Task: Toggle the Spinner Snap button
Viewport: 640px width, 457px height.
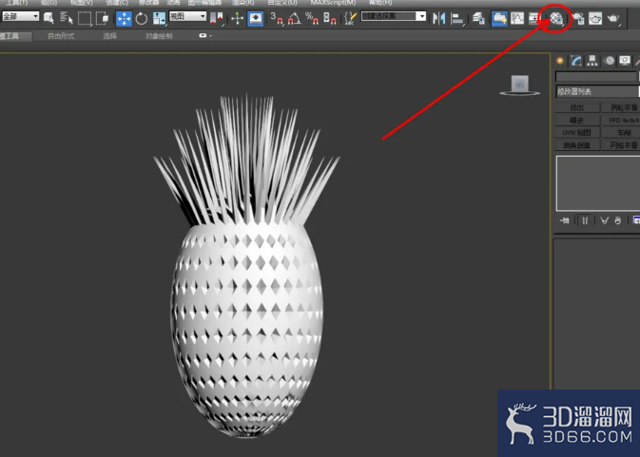Action: coord(330,18)
